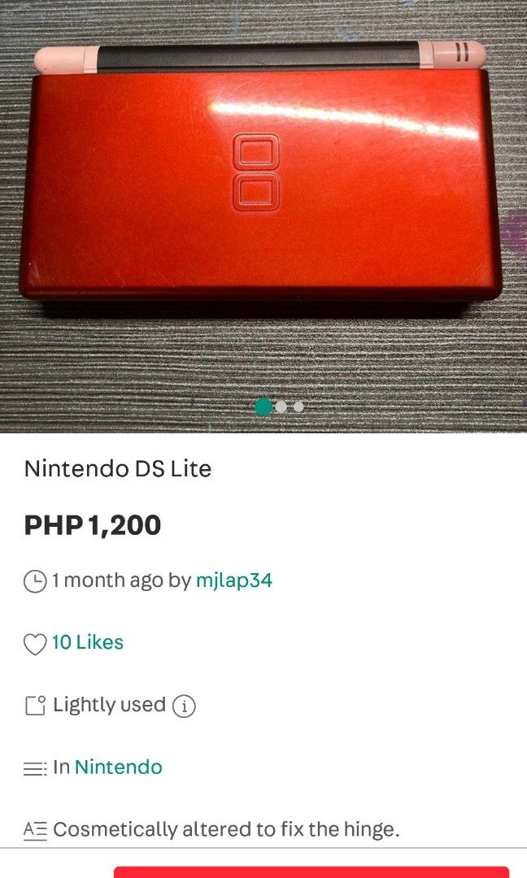The image size is (527, 878).
Task: Click the clock icon next to posting time
Action: pyautogui.click(x=35, y=581)
